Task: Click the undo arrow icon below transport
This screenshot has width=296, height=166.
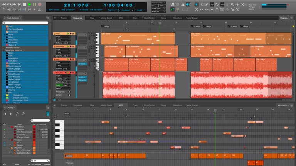Action: [x=4, y=9]
